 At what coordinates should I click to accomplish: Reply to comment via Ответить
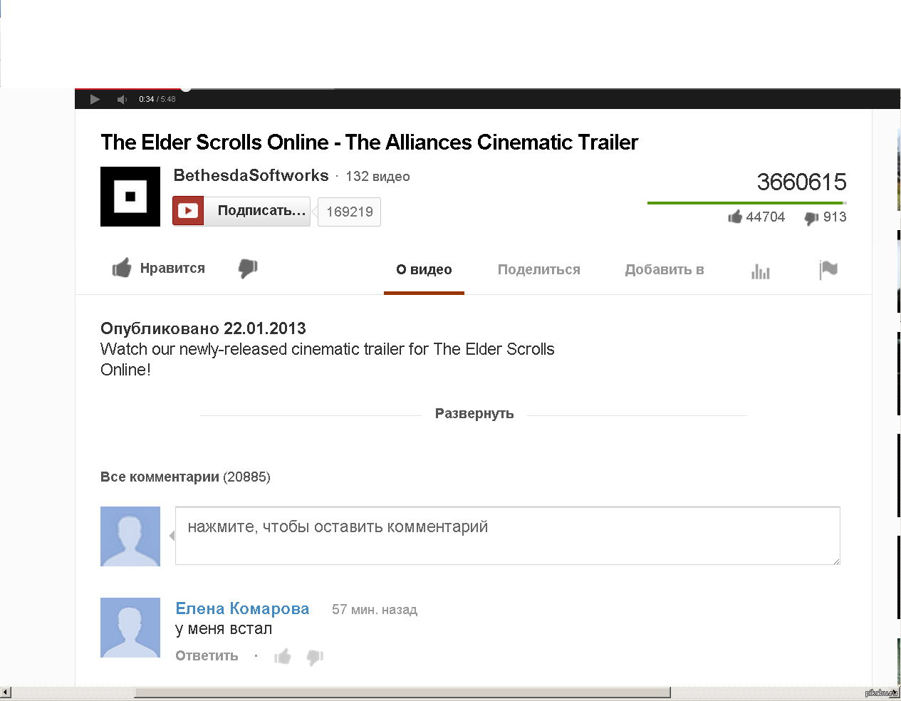207,655
